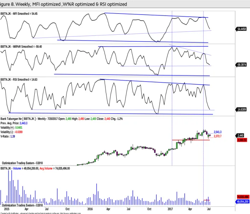This screenshot has width=250, height=214.
Task: Click the Volume = 49,054,200.00 label
Action: (26, 168)
